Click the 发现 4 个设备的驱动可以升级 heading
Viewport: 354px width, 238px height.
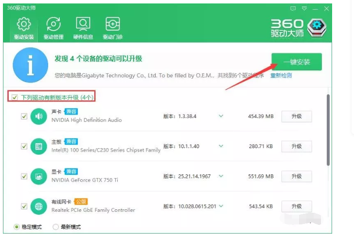(x=98, y=59)
